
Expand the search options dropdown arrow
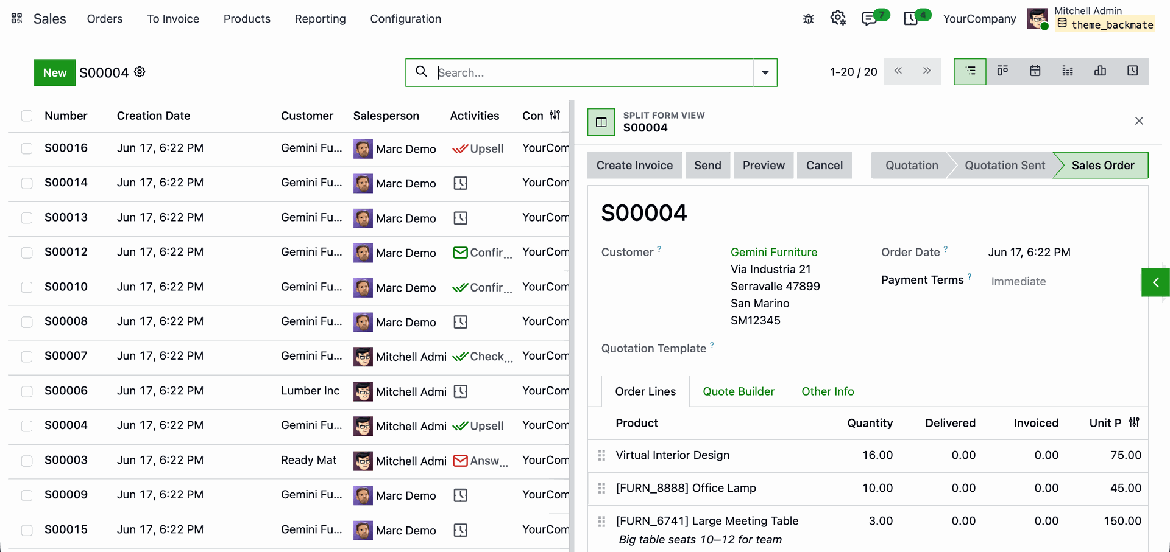[765, 72]
